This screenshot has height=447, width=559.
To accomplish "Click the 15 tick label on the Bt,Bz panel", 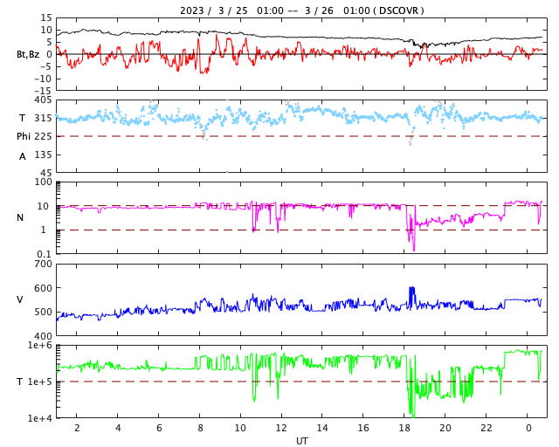I will tap(46, 17).
